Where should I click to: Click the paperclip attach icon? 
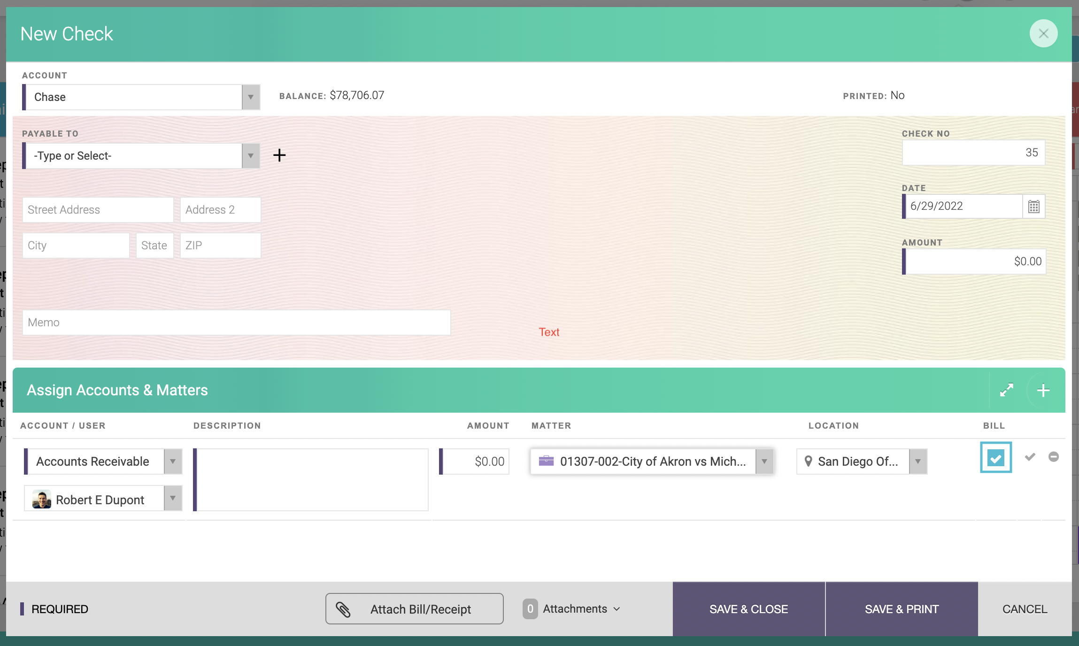[343, 609]
